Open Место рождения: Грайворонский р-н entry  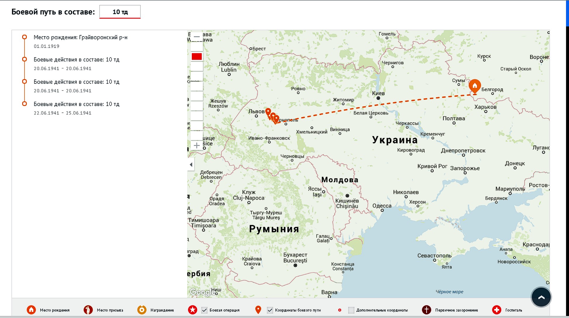80,37
